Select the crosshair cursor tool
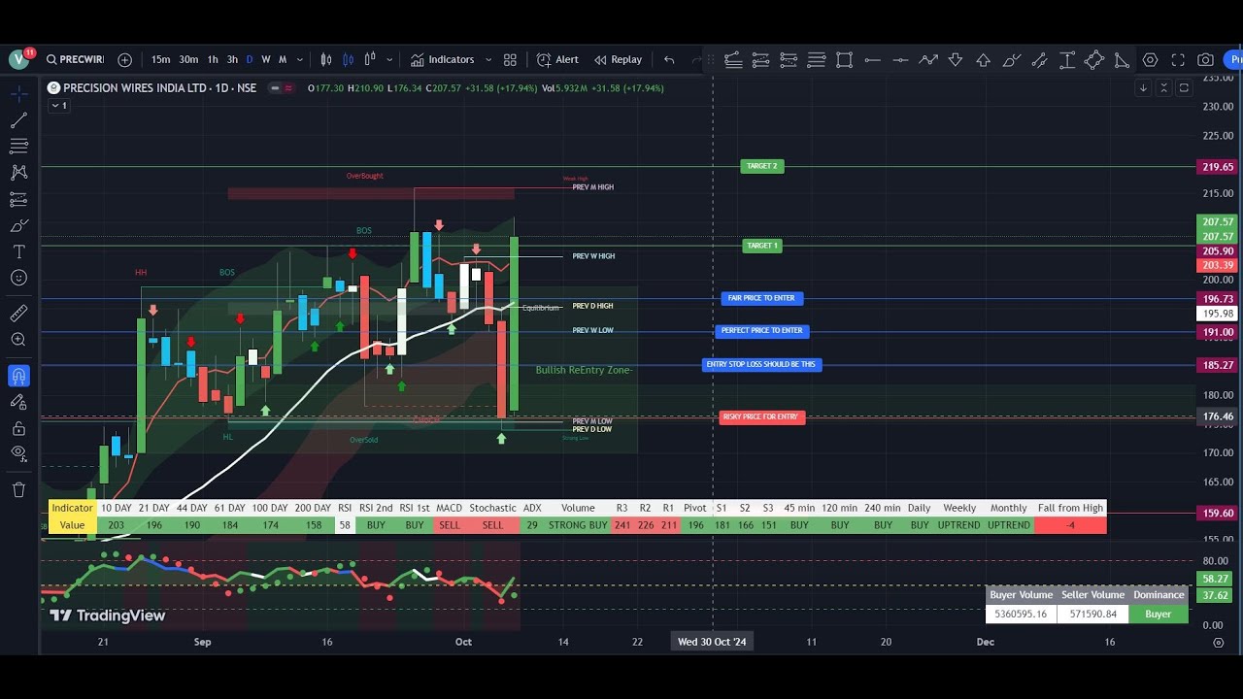Viewport: 1243px width, 699px height. 18,95
